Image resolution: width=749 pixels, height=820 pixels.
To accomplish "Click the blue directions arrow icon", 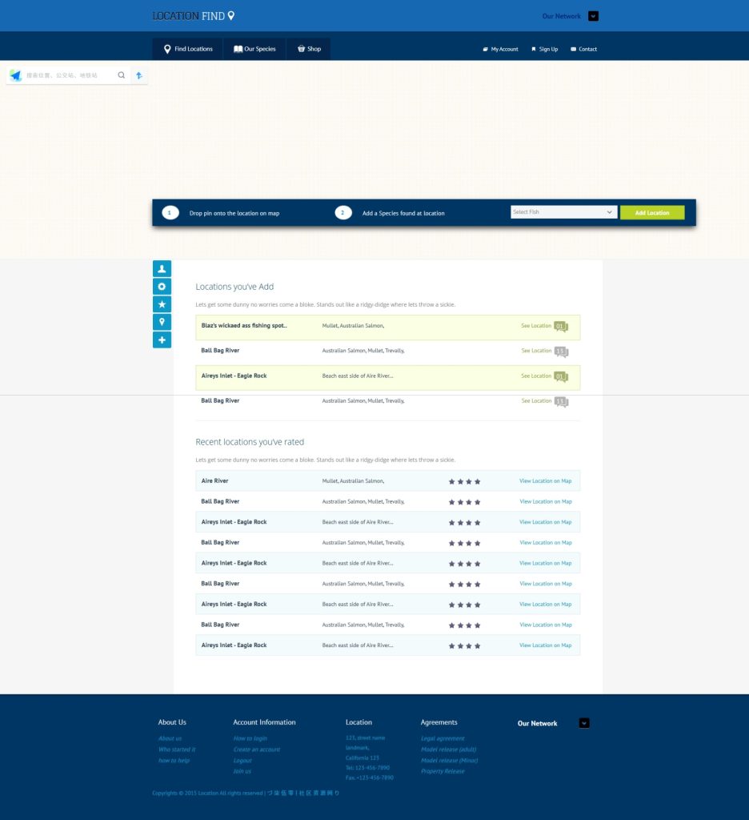I will tap(138, 75).
